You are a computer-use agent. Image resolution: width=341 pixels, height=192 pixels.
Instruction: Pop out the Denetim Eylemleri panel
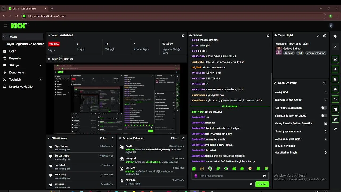pos(183,138)
